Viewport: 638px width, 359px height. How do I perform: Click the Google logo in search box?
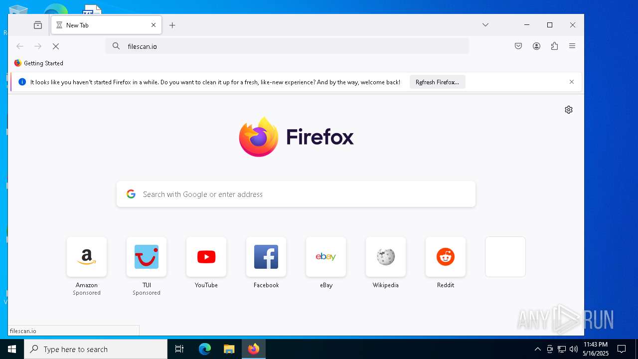(x=131, y=194)
